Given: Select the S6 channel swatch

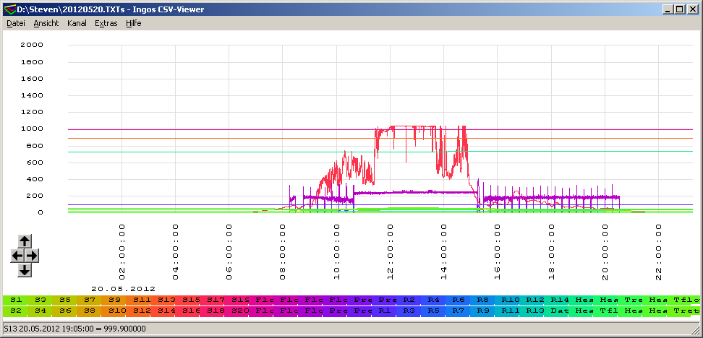Looking at the screenshot, I should click(64, 311).
